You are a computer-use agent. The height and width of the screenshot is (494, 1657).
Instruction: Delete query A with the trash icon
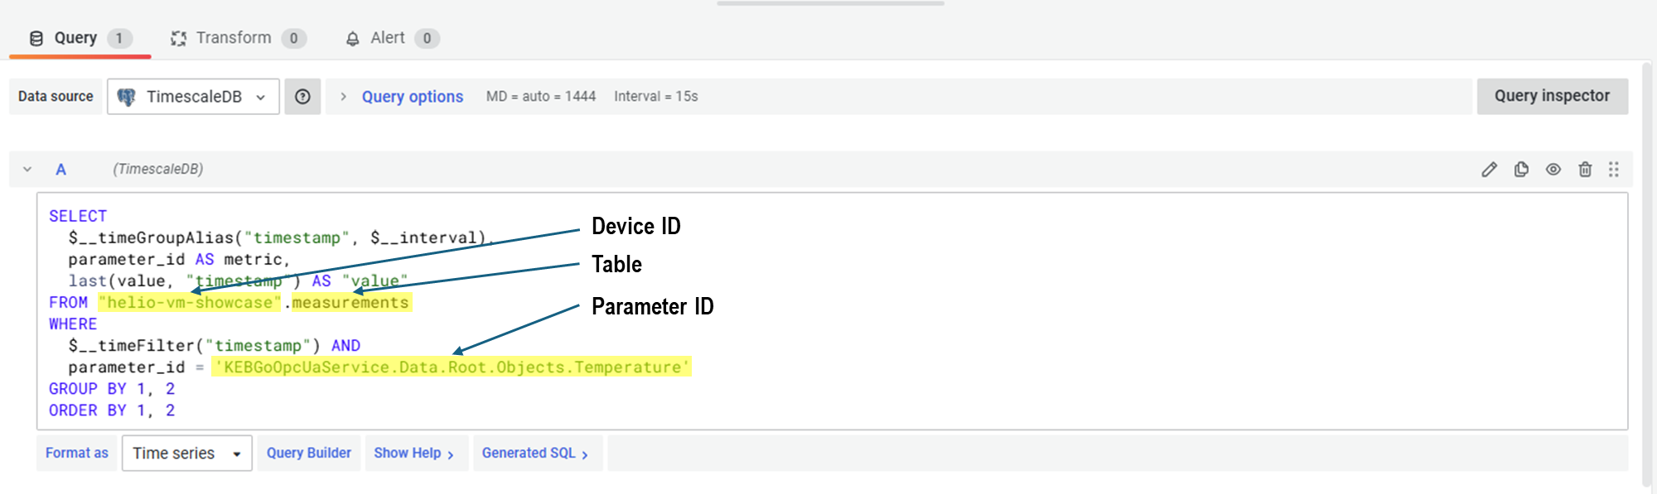pyautogui.click(x=1585, y=170)
